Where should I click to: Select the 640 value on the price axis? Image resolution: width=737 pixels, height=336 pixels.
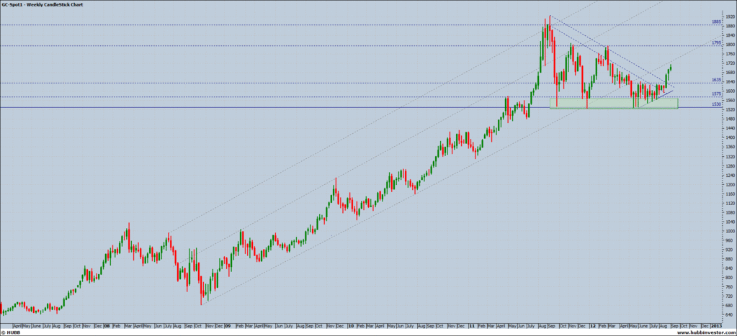pos(728,314)
